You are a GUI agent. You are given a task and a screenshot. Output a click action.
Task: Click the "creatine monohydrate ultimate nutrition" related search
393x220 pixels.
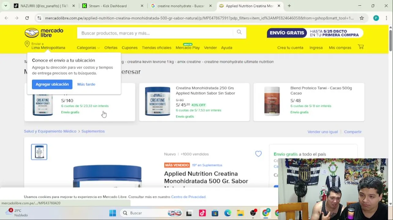[x=239, y=61]
